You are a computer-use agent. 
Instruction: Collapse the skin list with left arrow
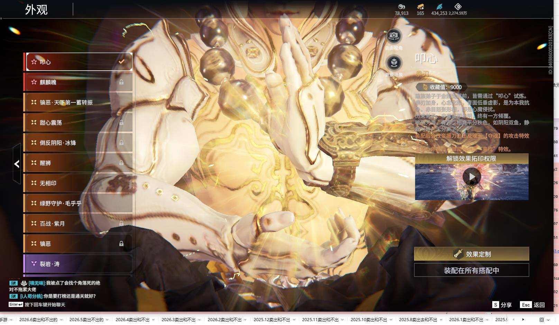point(17,164)
